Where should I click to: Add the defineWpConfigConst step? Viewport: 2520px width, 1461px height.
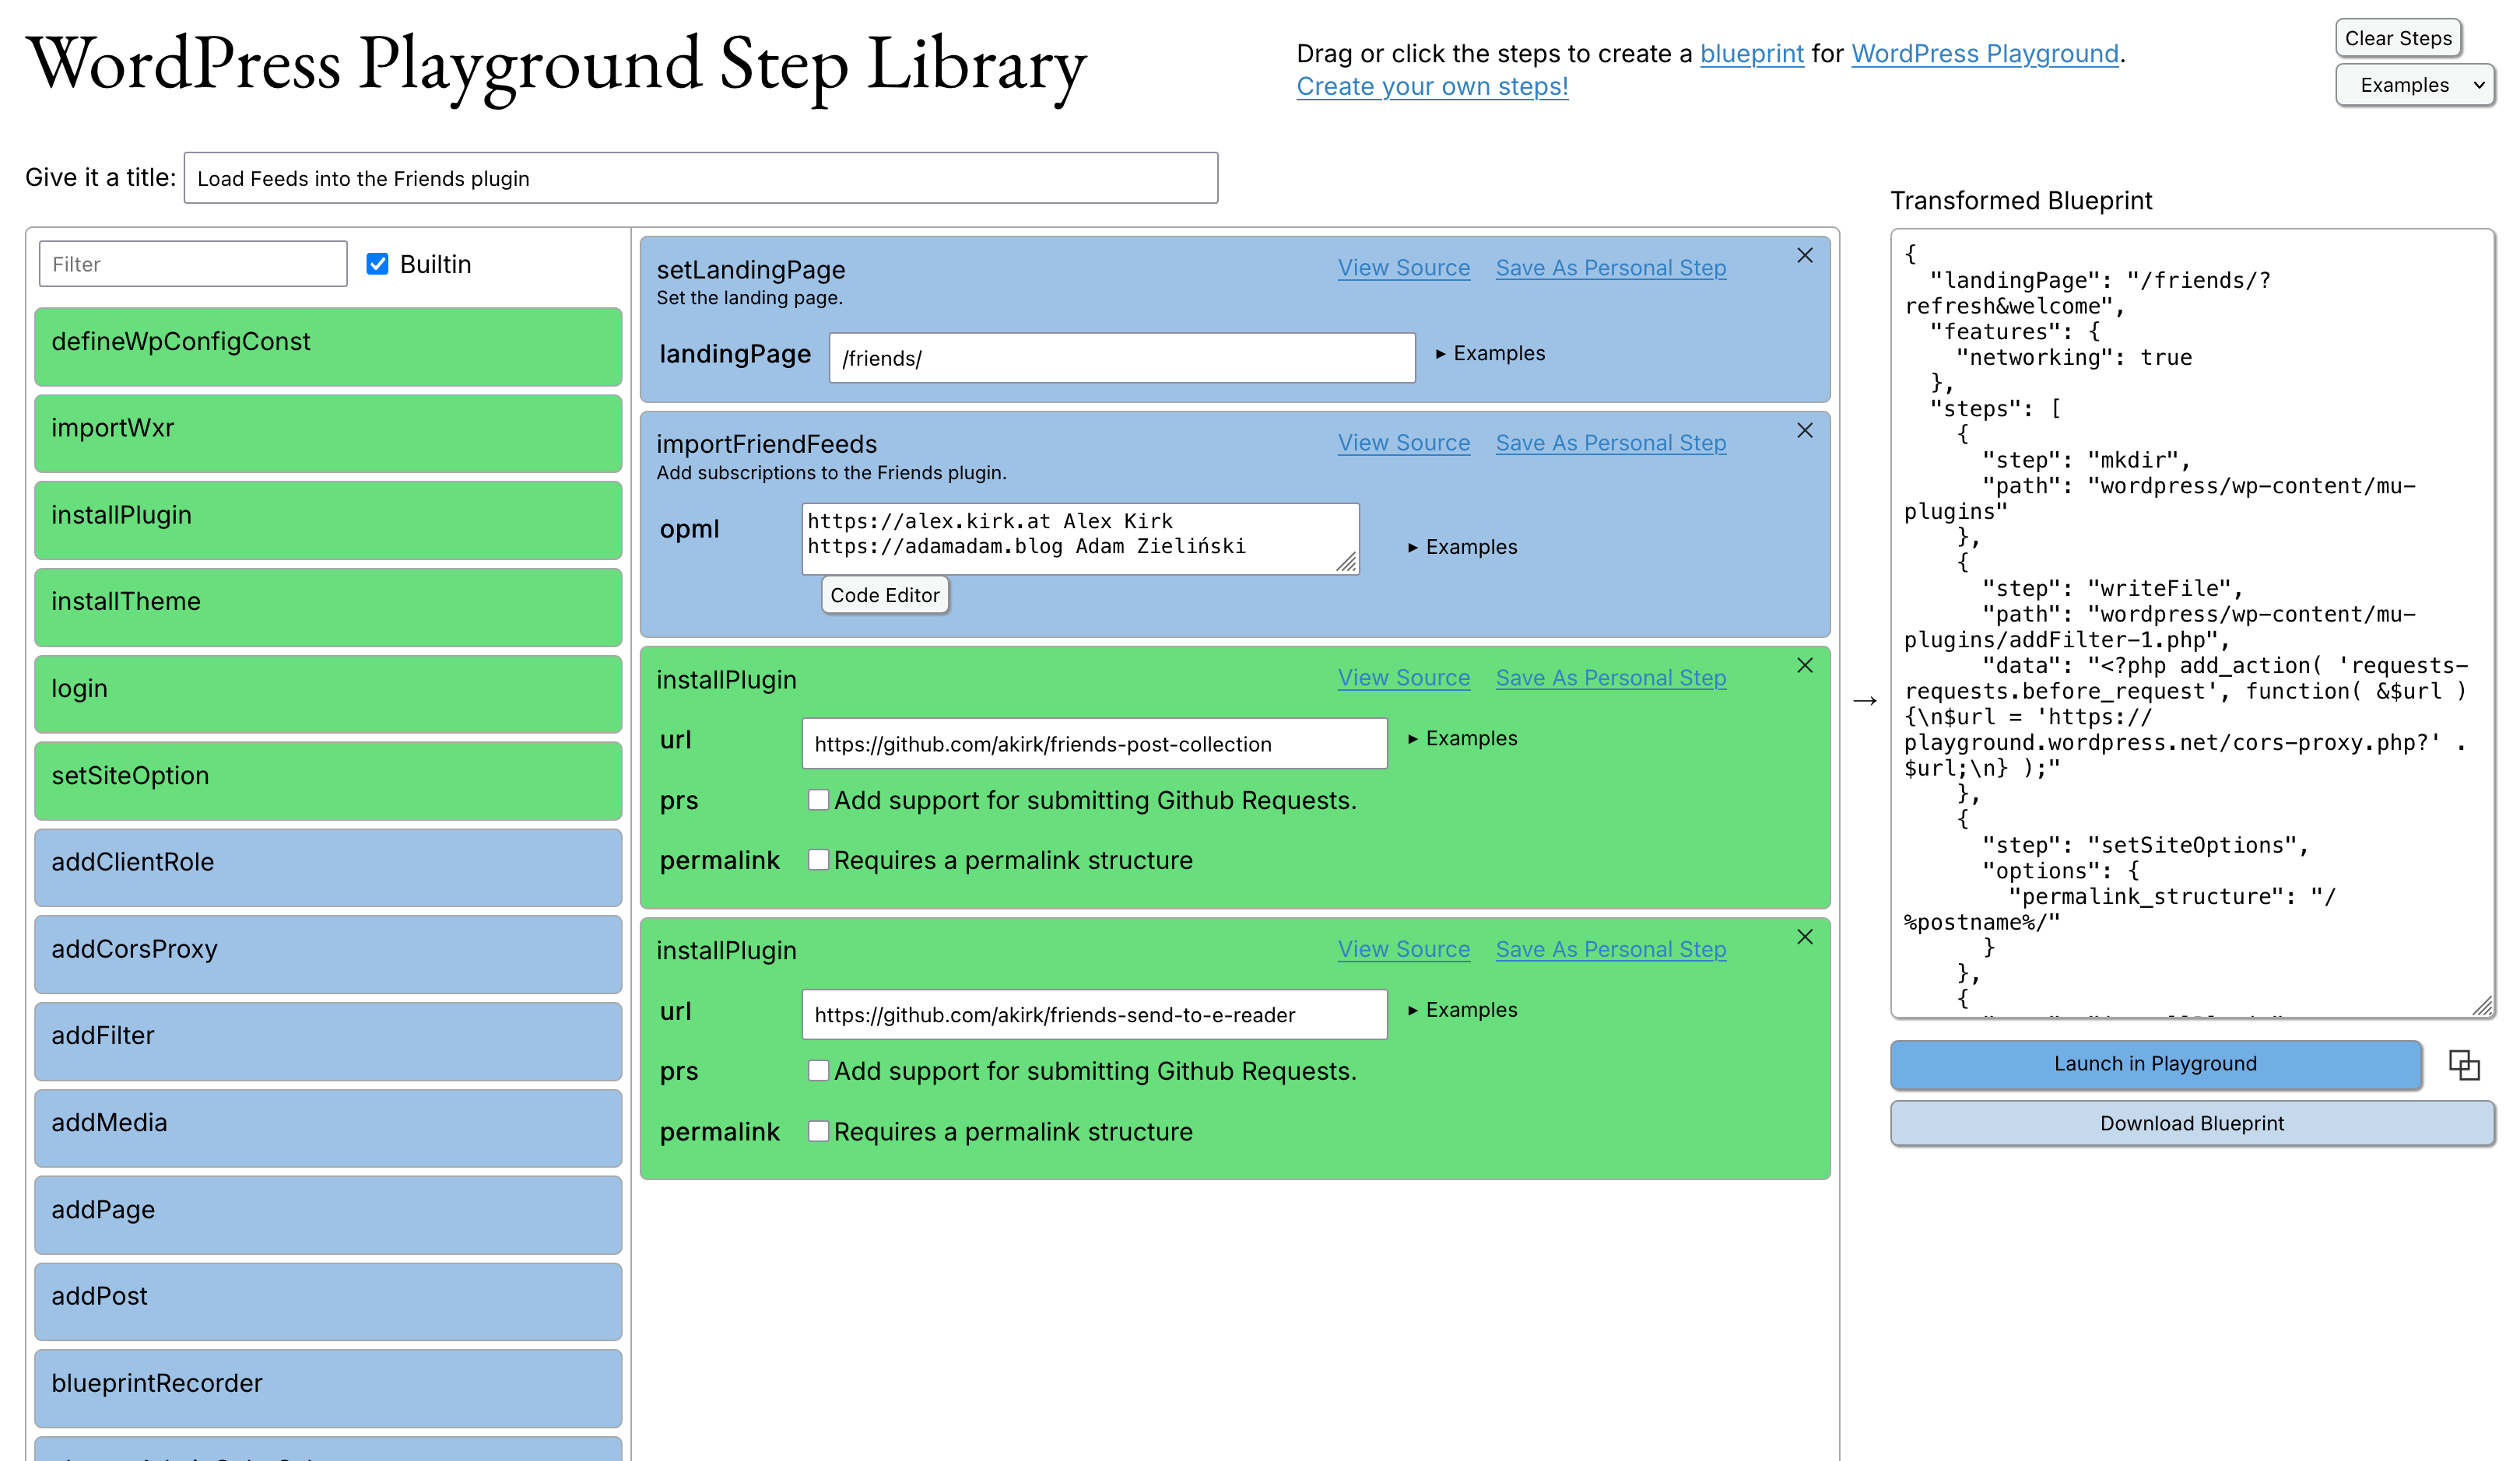[x=328, y=345]
